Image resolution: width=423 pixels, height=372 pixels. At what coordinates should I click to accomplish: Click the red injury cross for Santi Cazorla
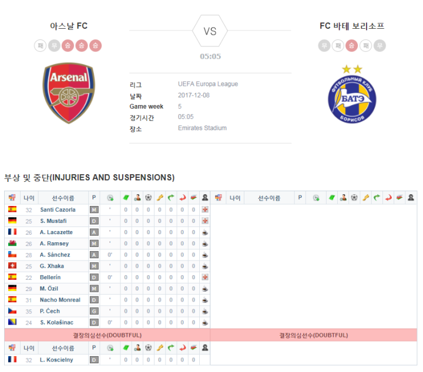click(x=205, y=209)
